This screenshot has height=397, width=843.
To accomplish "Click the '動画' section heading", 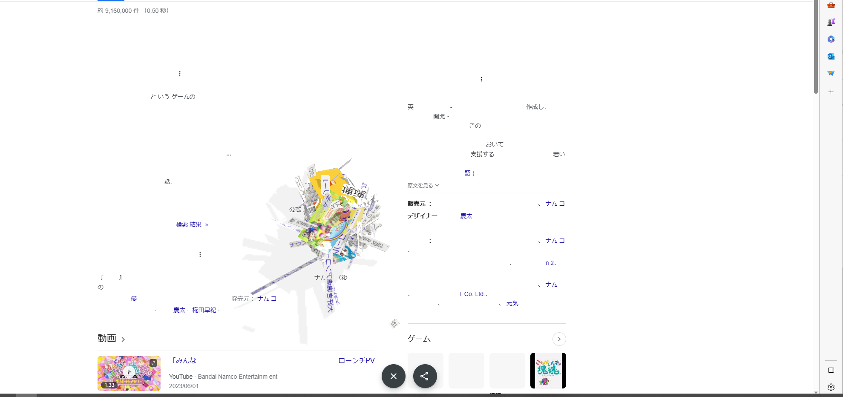I will (x=107, y=338).
